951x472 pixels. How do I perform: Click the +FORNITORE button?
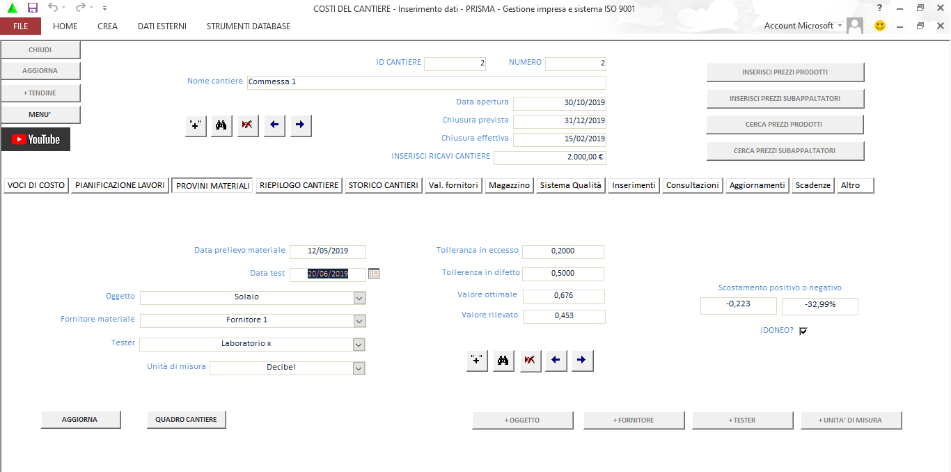(x=634, y=420)
